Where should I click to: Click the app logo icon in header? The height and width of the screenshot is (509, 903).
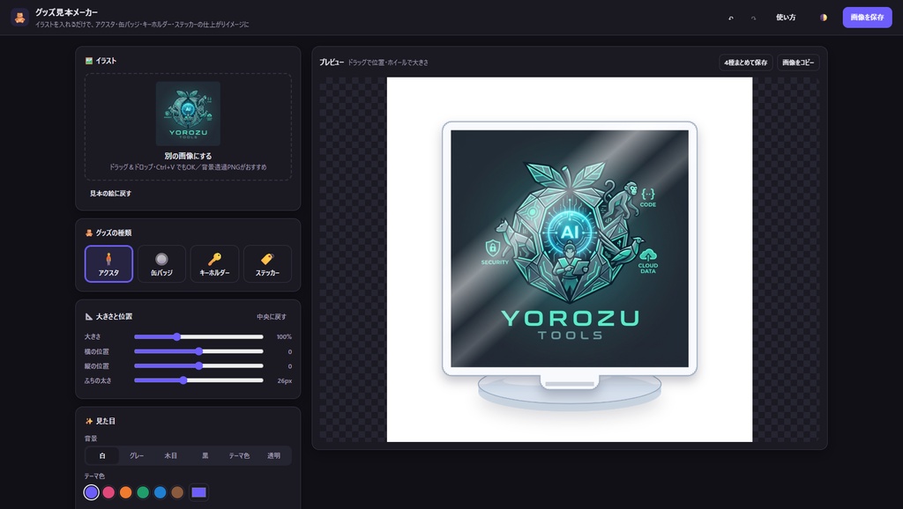click(x=19, y=18)
